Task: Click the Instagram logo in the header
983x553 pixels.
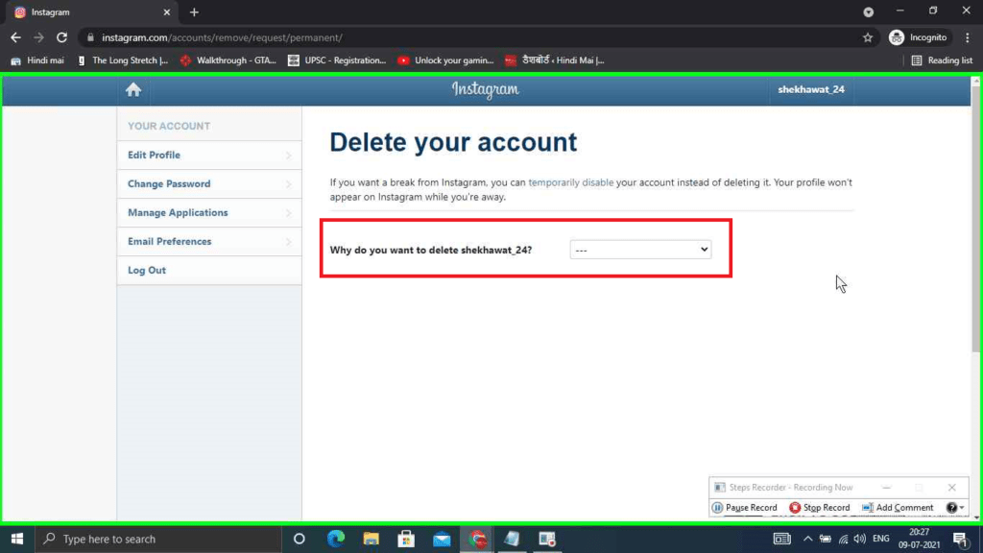Action: [x=485, y=89]
